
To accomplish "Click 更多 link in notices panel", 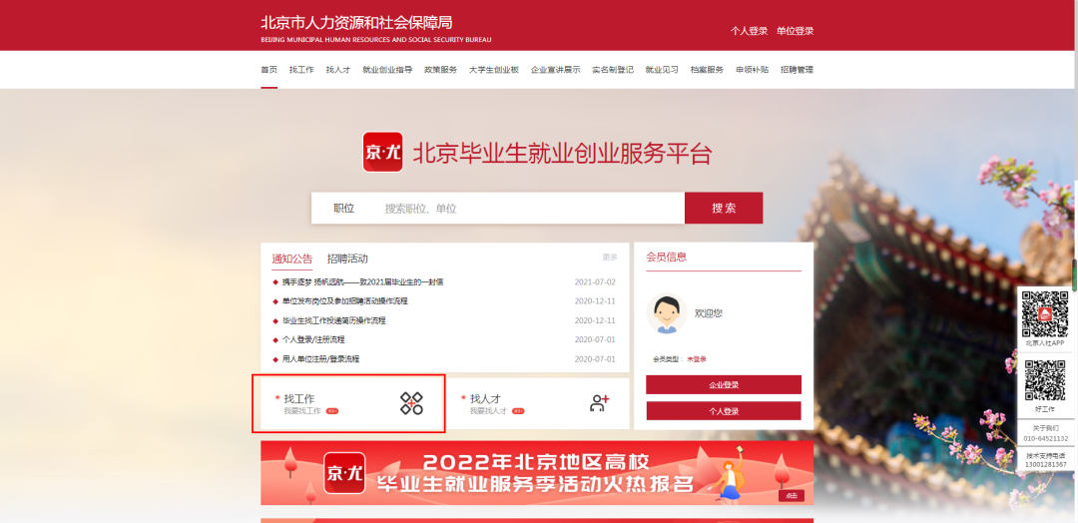I will pos(610,258).
